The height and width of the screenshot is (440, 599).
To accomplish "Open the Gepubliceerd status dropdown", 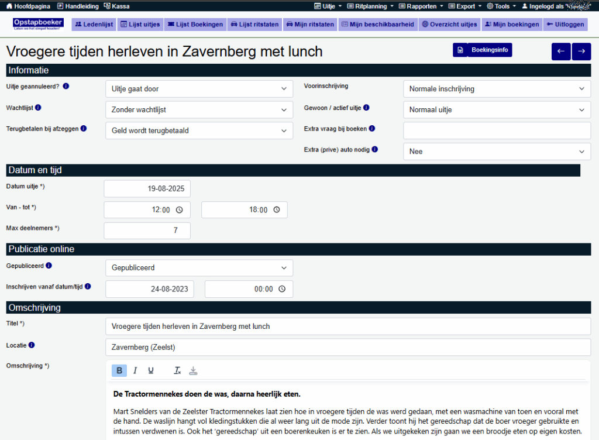I will [199, 268].
